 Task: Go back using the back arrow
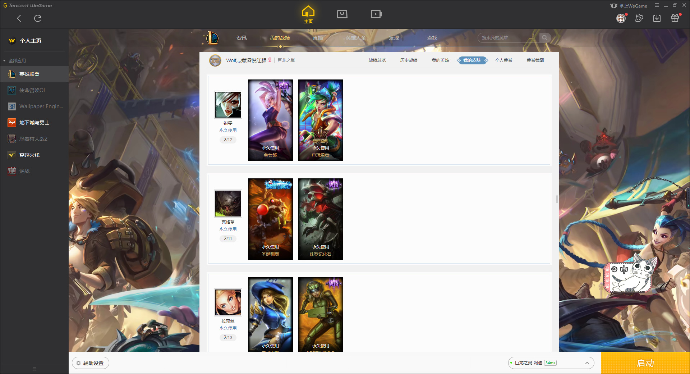(x=19, y=18)
